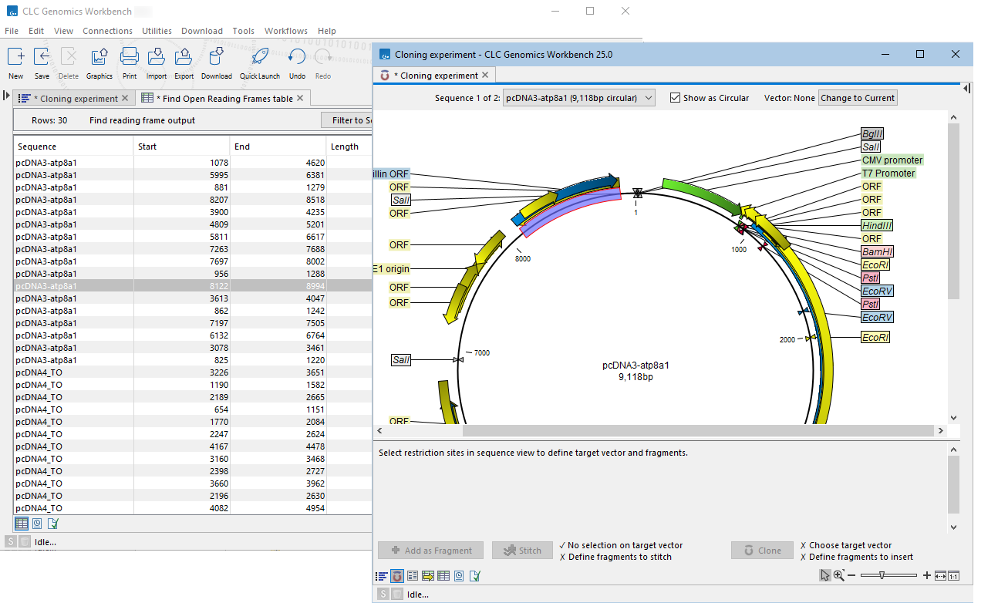Uncheck Show as Circular
This screenshot has height=603, width=998.
tap(674, 97)
